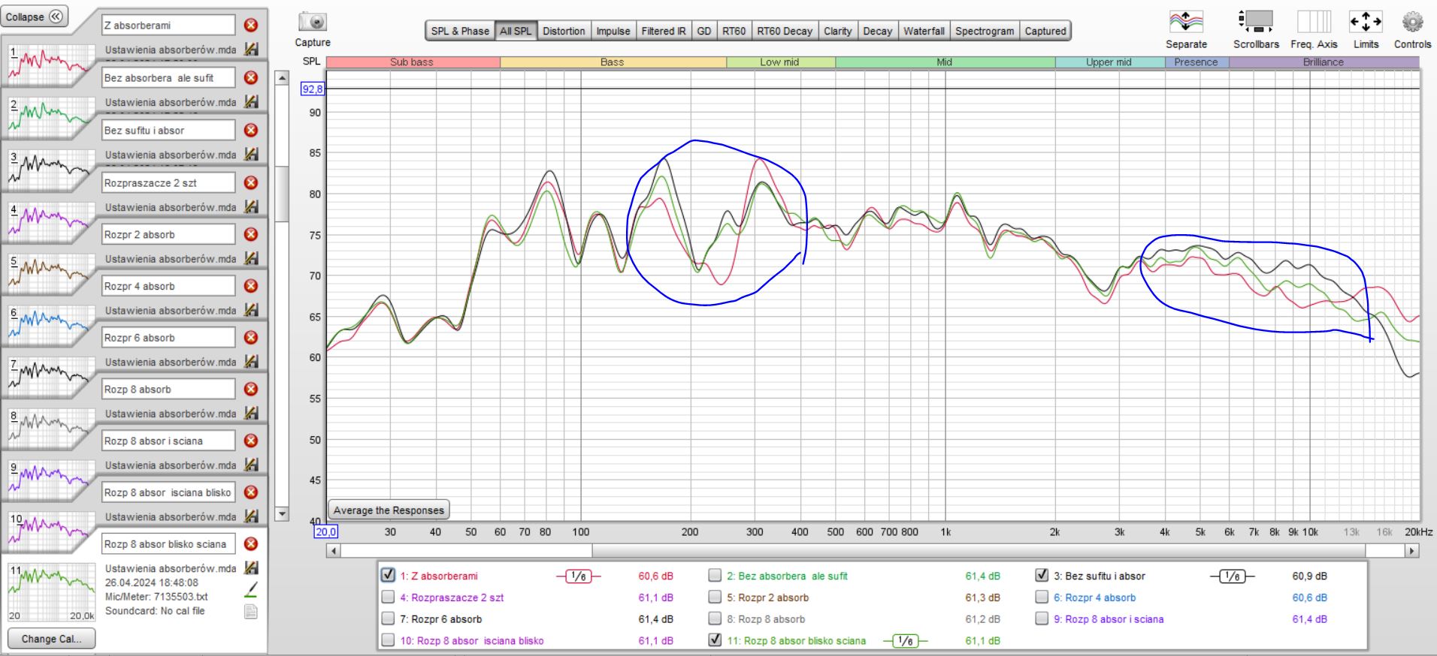This screenshot has width=1437, height=656.
Task: Click the 92,8 SPL top limit box
Action: (312, 89)
